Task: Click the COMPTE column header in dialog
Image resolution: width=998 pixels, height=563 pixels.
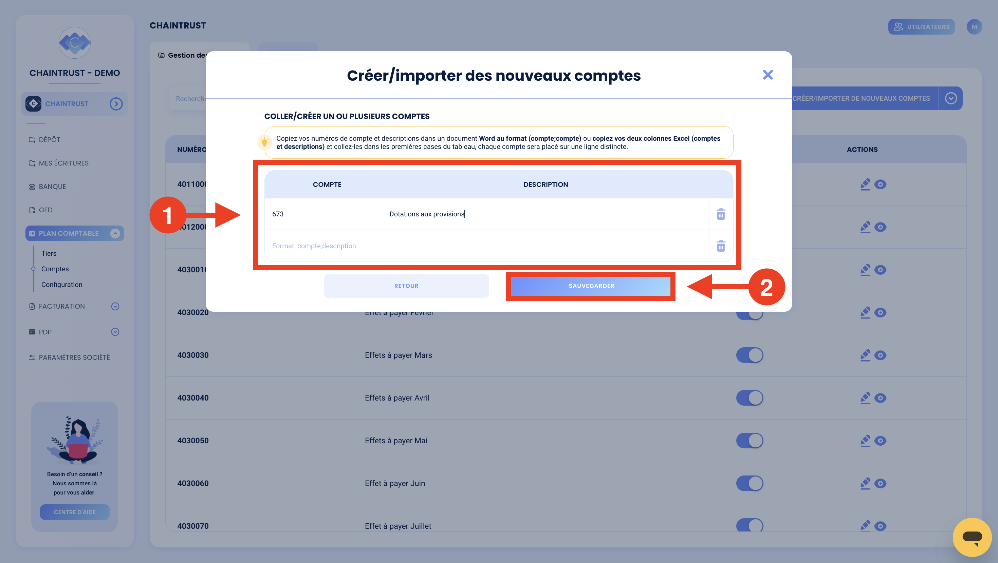Action: (x=327, y=185)
